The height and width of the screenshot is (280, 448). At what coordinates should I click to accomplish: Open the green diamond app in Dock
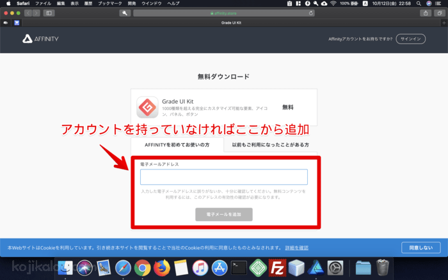point(258,268)
